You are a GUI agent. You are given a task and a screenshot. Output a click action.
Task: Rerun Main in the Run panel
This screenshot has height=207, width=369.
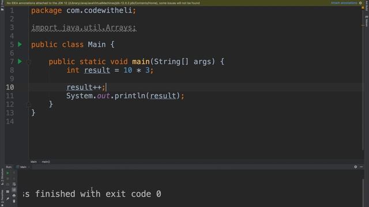point(7,173)
